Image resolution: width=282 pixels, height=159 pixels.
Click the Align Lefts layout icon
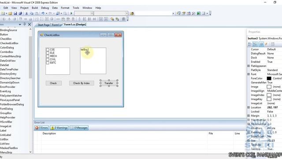pyautogui.click(x=4, y=19)
